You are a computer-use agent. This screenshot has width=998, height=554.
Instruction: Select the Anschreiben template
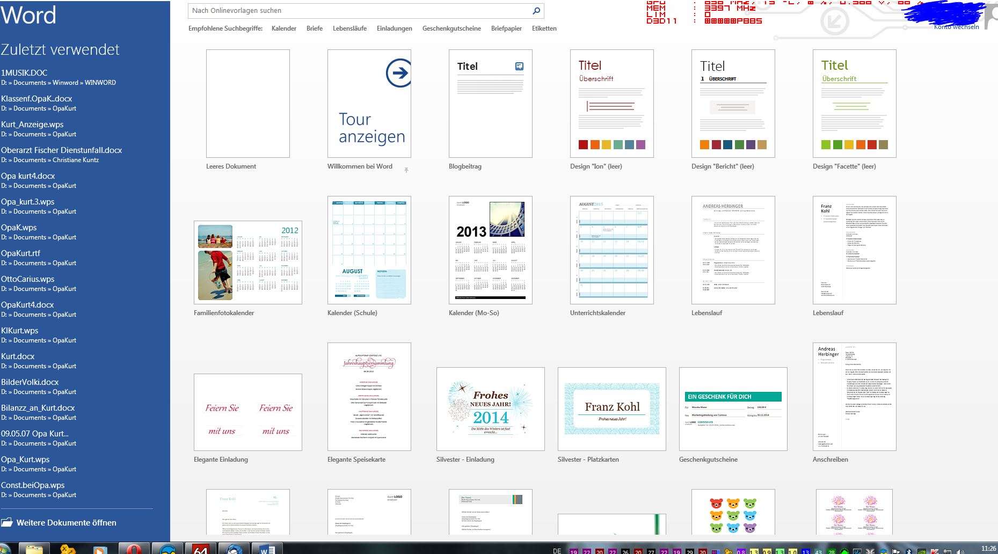855,397
